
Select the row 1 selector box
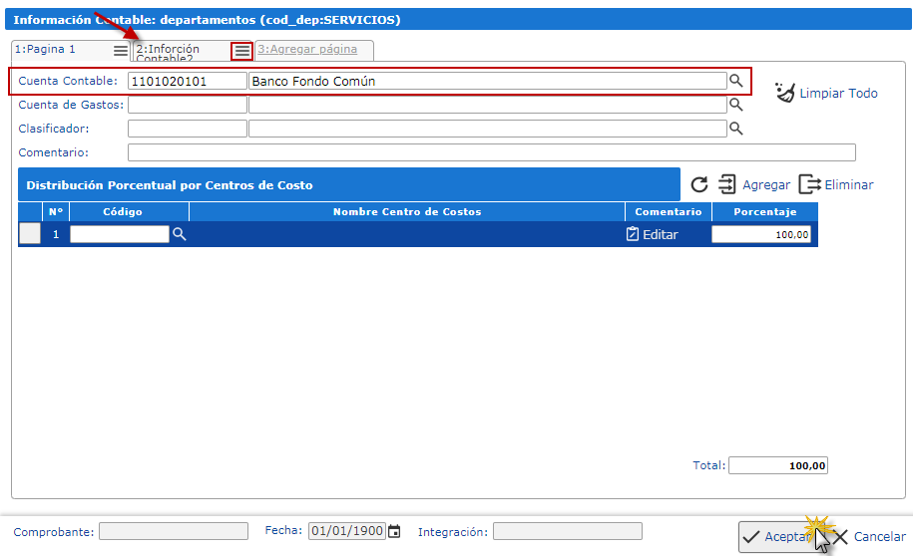30,234
